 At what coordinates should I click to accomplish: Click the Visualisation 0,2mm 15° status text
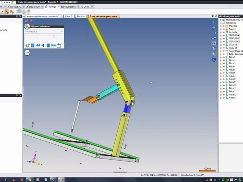(x=192, y=175)
